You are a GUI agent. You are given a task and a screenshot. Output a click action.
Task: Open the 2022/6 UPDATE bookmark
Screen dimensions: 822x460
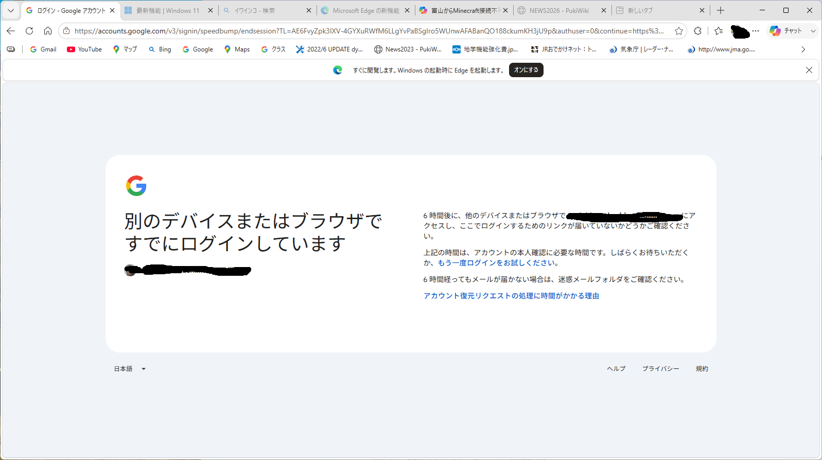pyautogui.click(x=329, y=49)
